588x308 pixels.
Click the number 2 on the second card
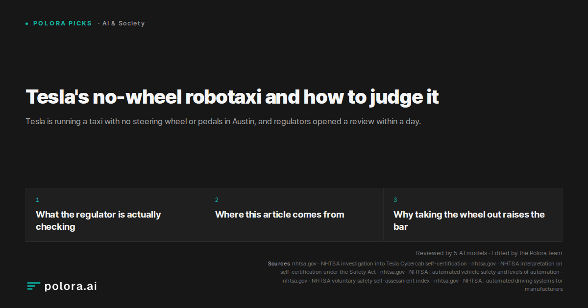[217, 200]
